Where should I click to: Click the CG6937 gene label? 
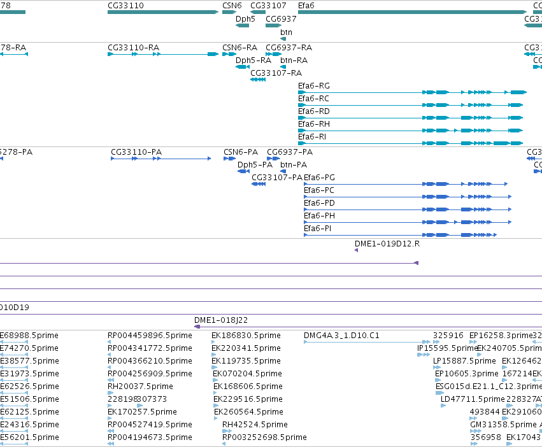[x=281, y=19]
